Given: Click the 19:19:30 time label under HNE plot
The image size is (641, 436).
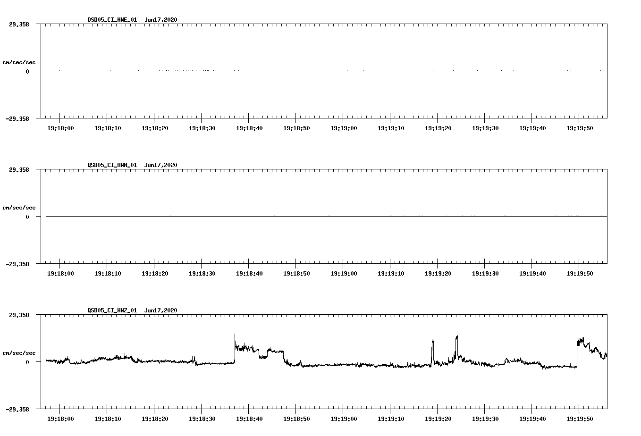Looking at the screenshot, I should 485,128.
